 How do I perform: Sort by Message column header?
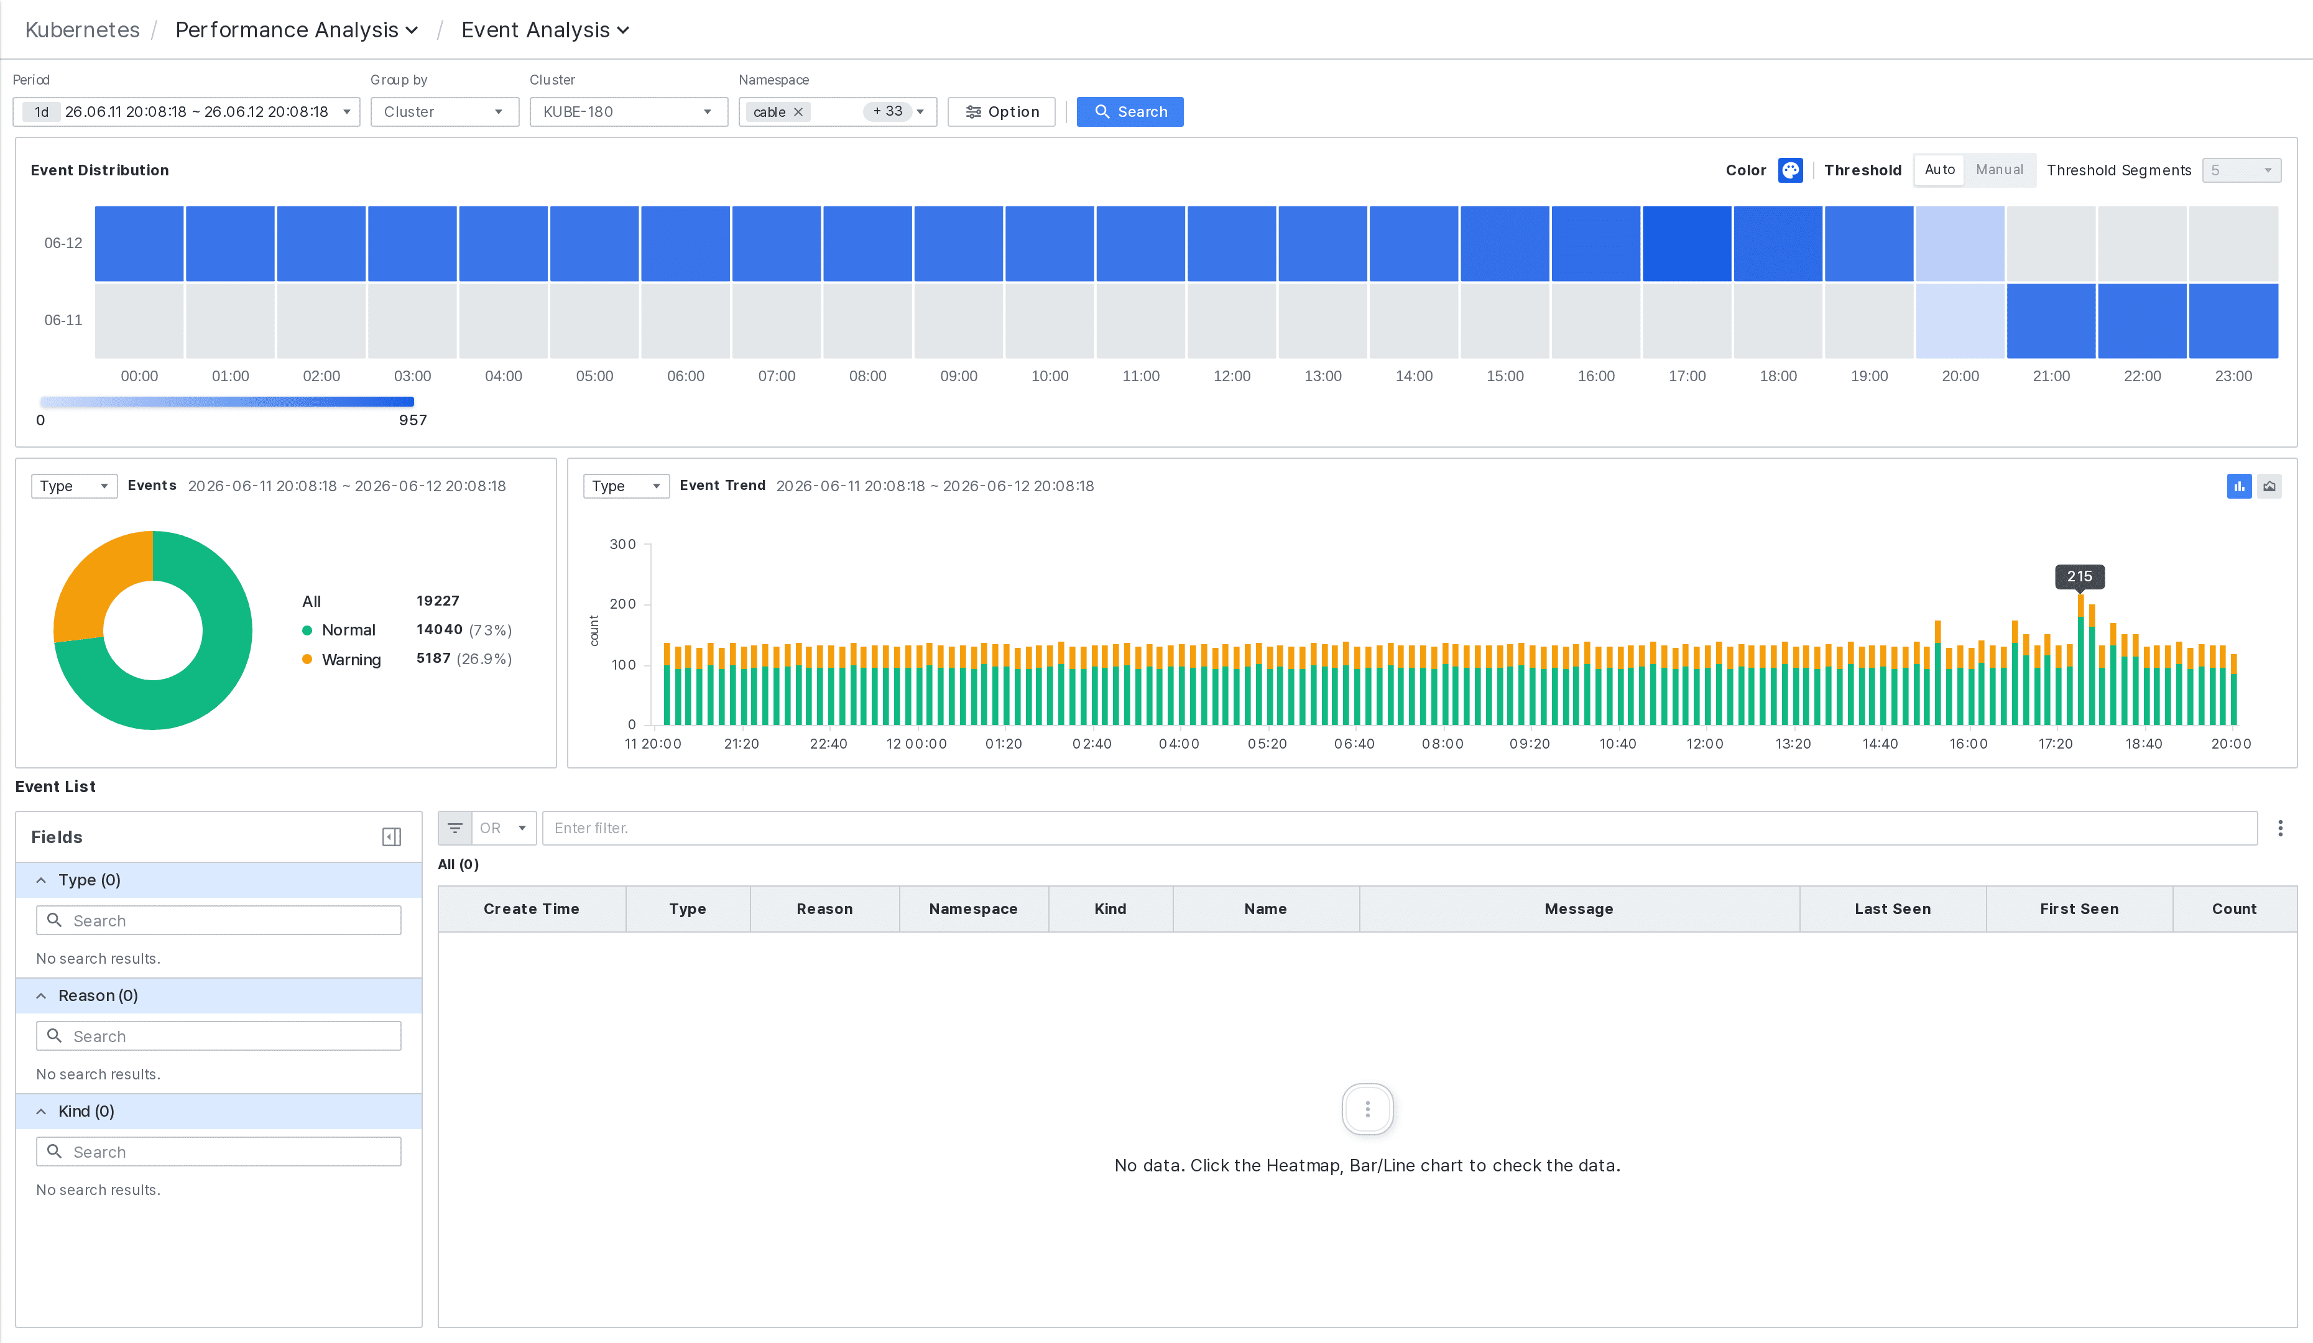point(1579,909)
